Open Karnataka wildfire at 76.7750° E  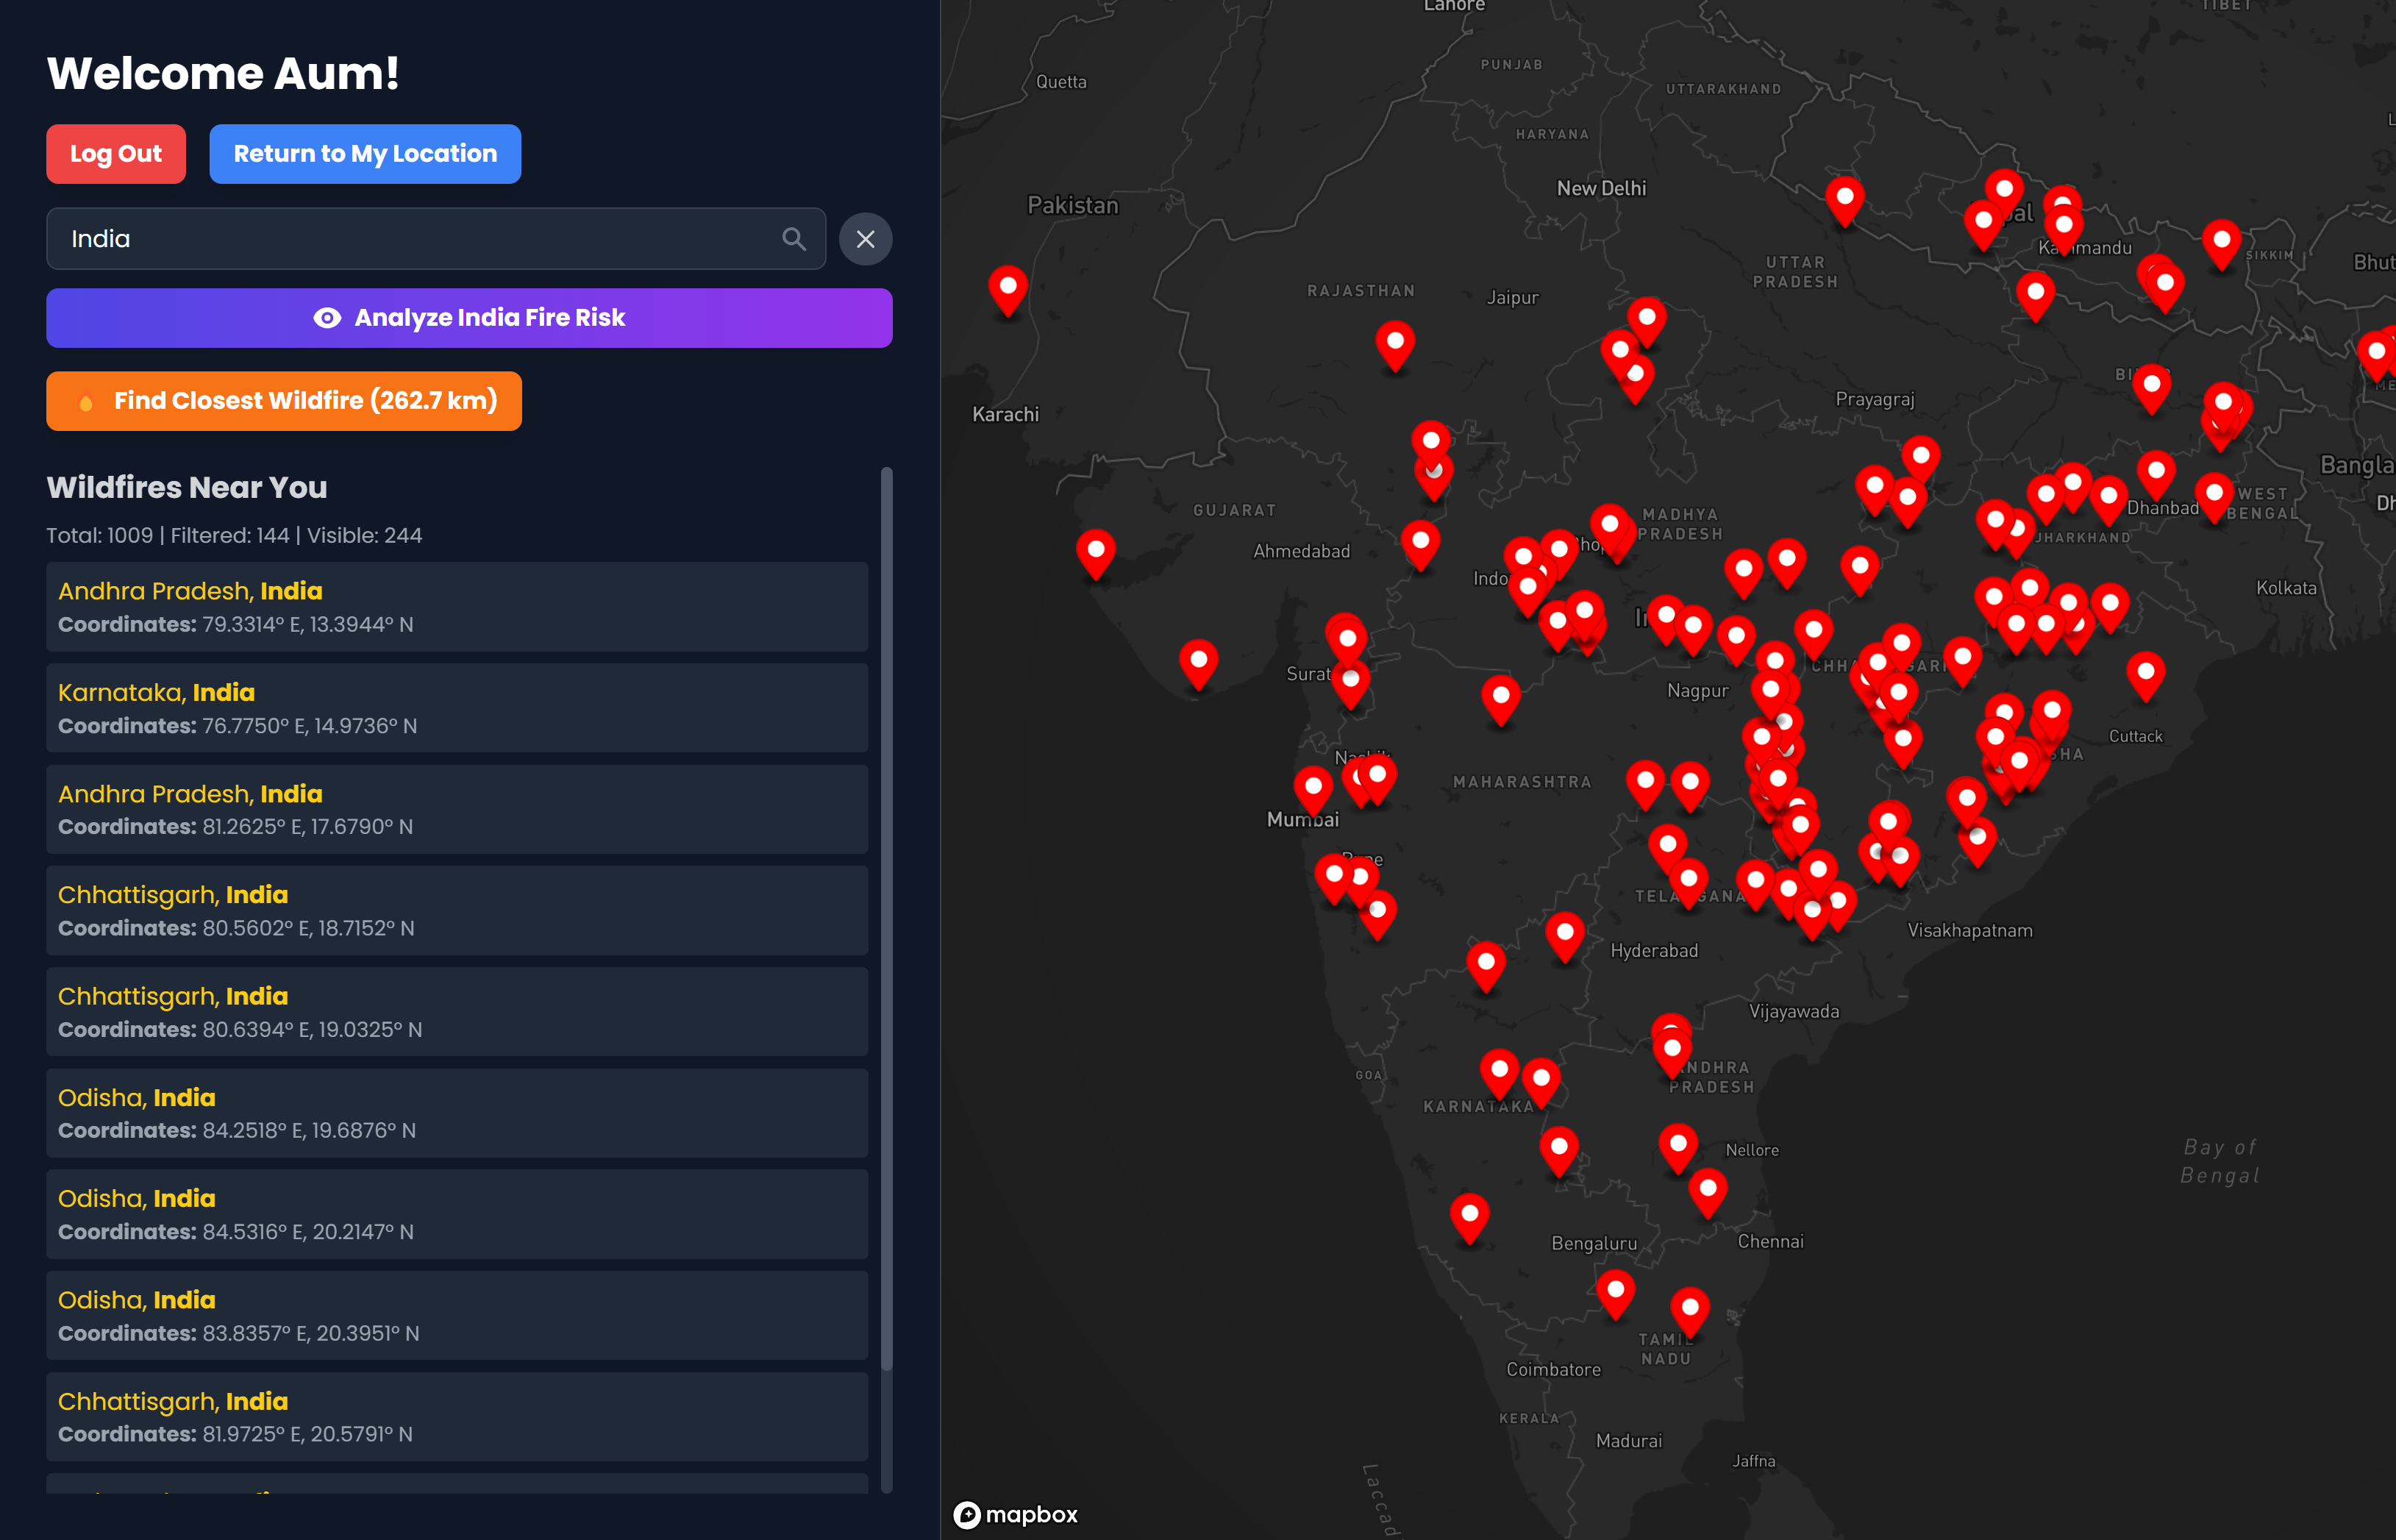(456, 708)
